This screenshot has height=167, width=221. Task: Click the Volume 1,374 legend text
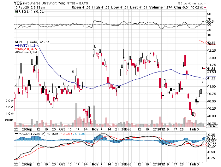click(x=27, y=52)
